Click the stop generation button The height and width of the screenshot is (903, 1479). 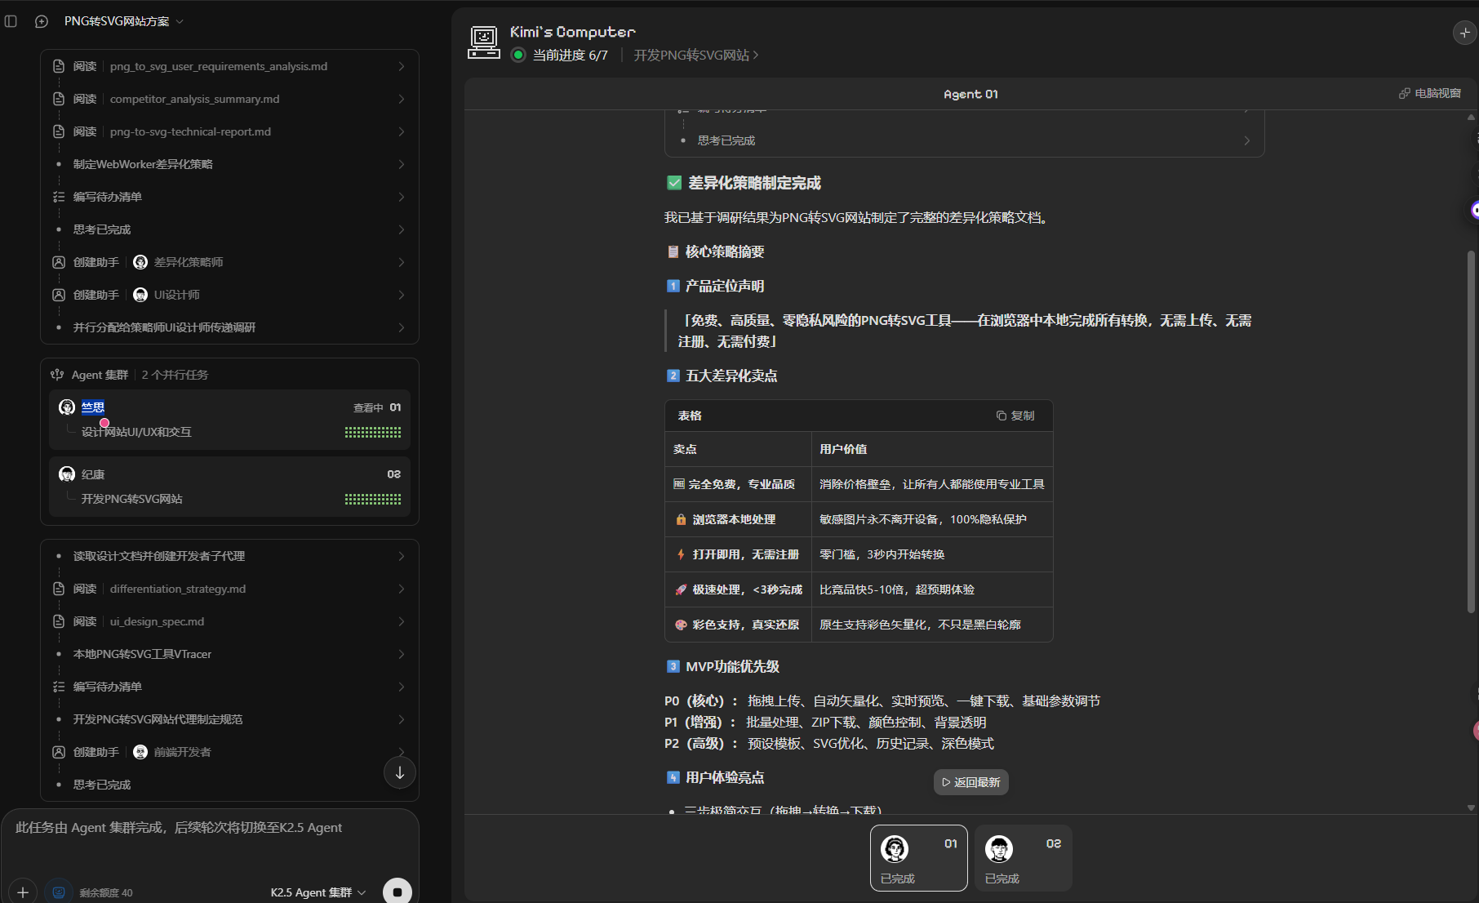tap(397, 892)
